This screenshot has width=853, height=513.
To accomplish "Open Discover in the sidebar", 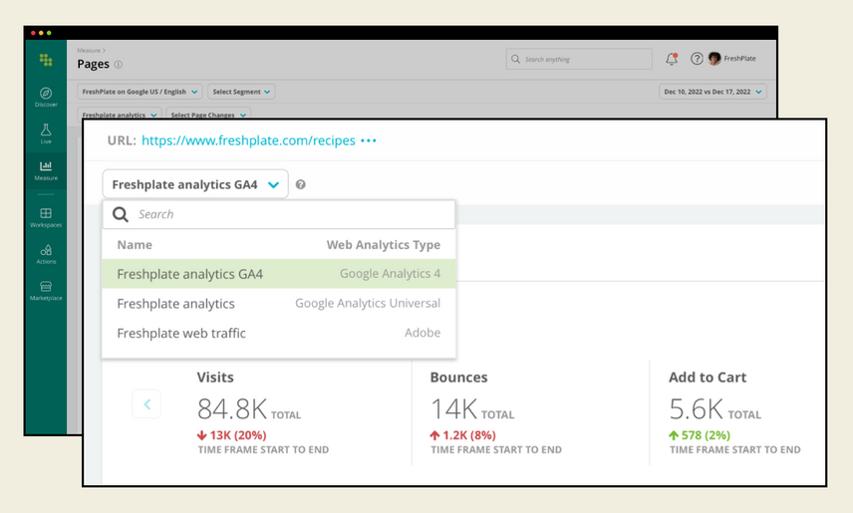I will [46, 97].
